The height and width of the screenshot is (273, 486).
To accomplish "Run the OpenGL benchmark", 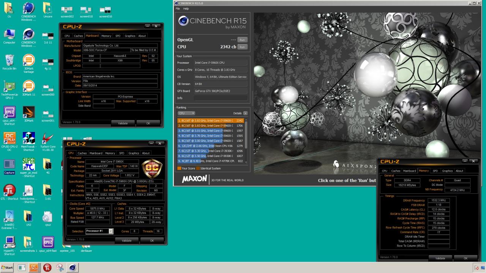I will tap(242, 40).
